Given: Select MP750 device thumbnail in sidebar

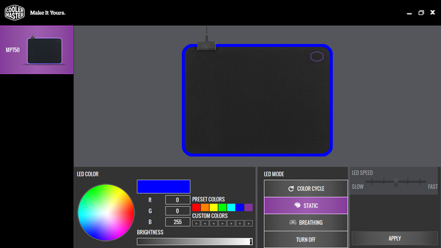Looking at the screenshot, I should click(x=37, y=50).
